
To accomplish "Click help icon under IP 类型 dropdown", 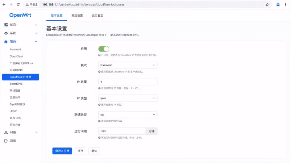I will coord(99,105).
